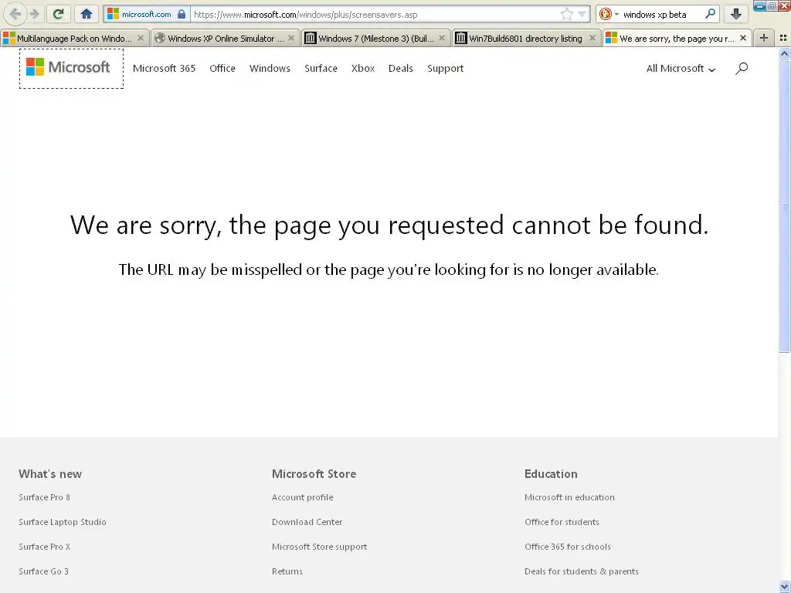Image resolution: width=791 pixels, height=593 pixels.
Task: Open the Deals nav link
Action: (x=401, y=69)
